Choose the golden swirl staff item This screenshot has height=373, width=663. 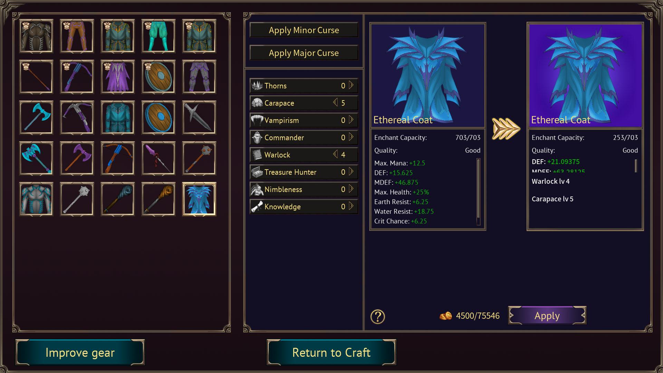pyautogui.click(x=158, y=199)
